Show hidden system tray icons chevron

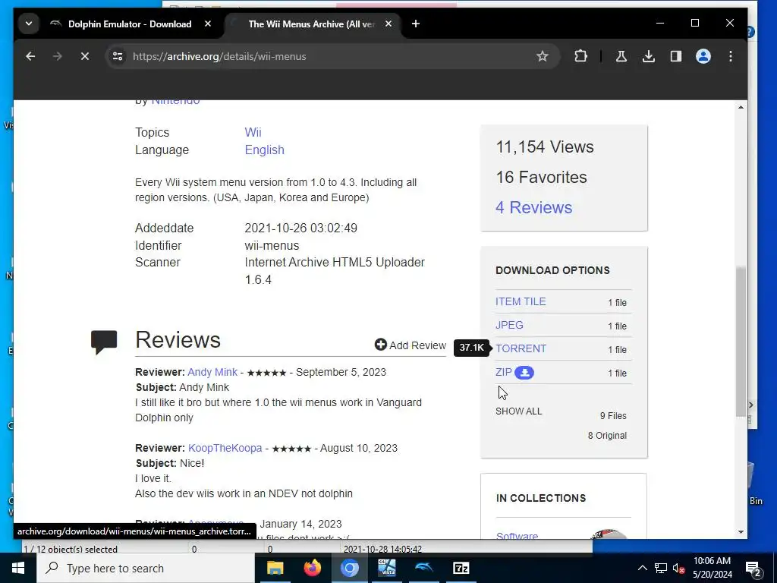pyautogui.click(x=642, y=568)
